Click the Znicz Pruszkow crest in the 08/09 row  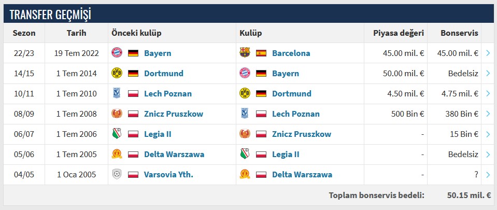(x=117, y=114)
